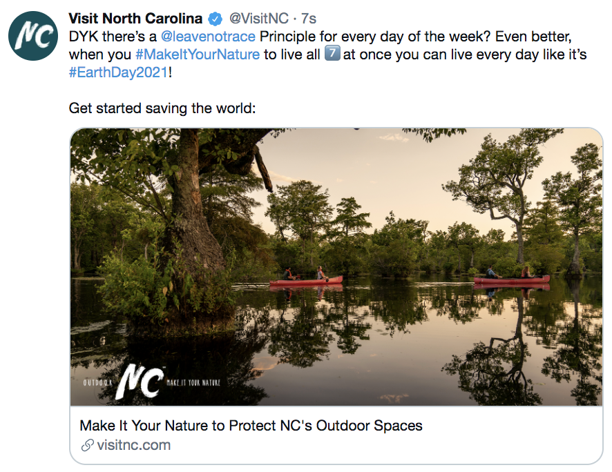Open the Visit North Carolina display name
Image resolution: width=612 pixels, height=472 pixels.
pos(135,19)
